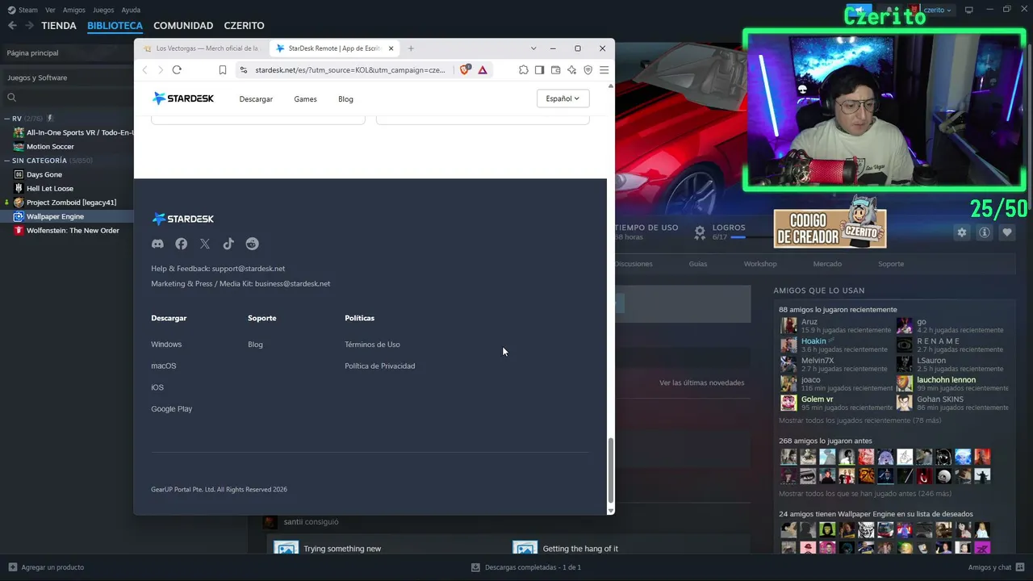1033x581 pixels.
Task: Click the Steam library search icon
Action: click(x=11, y=98)
